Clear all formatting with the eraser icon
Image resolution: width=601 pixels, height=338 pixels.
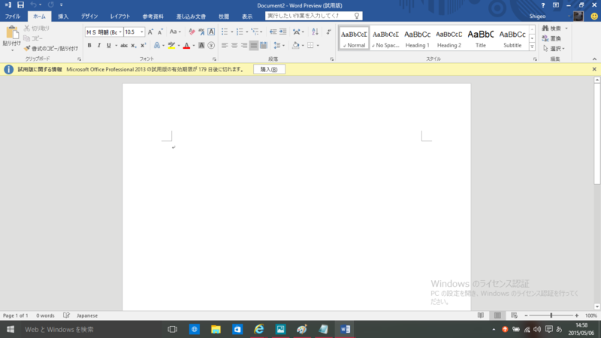click(x=192, y=32)
